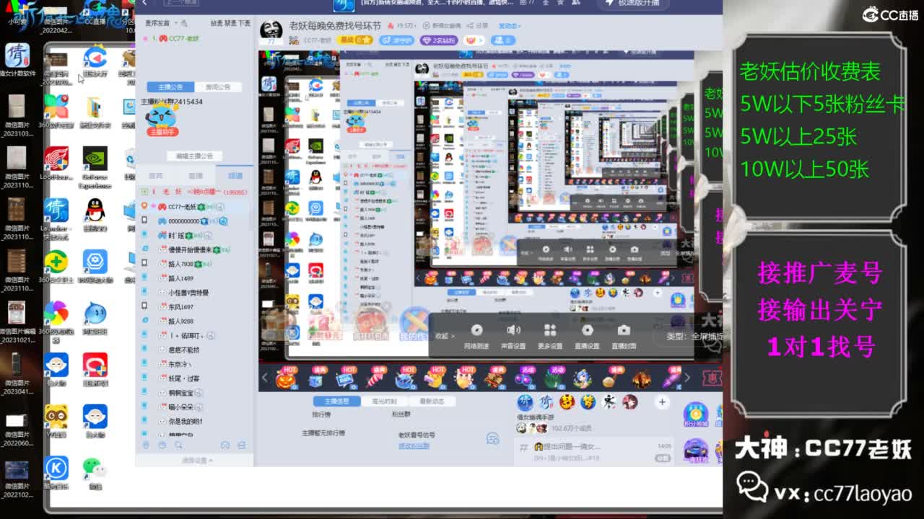Select member 路人7938

click(195, 264)
